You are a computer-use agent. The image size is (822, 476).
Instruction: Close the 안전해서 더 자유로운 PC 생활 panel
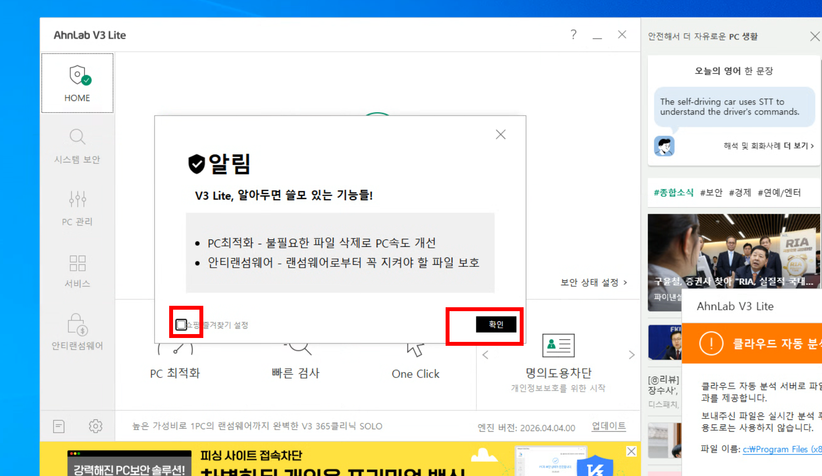[x=815, y=37]
